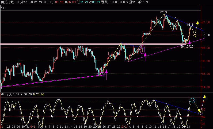
Task: Click the 84.50 price axis label
Action: pos(206,87)
